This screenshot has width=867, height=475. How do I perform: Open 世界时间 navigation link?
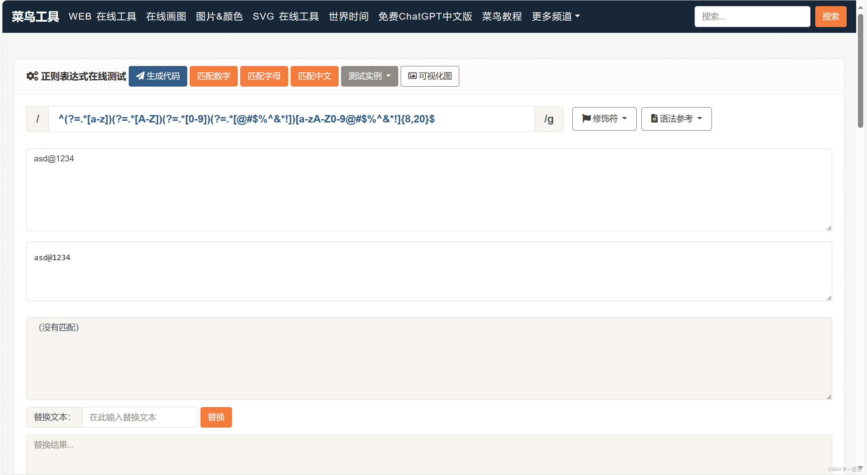pos(348,16)
